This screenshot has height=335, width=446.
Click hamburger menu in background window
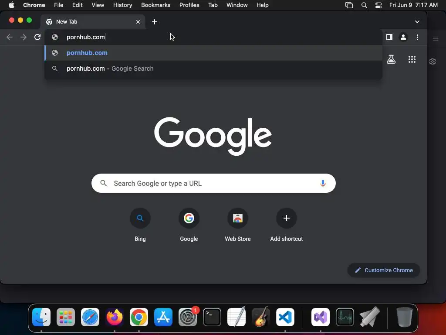[436, 39]
